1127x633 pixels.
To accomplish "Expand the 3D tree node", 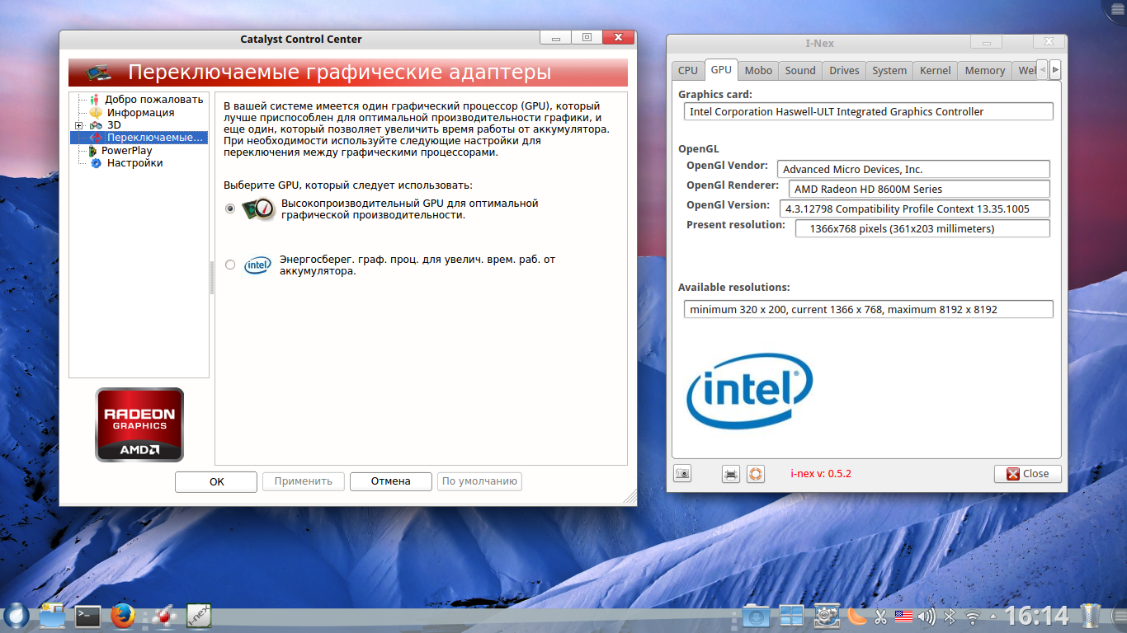I will (78, 125).
